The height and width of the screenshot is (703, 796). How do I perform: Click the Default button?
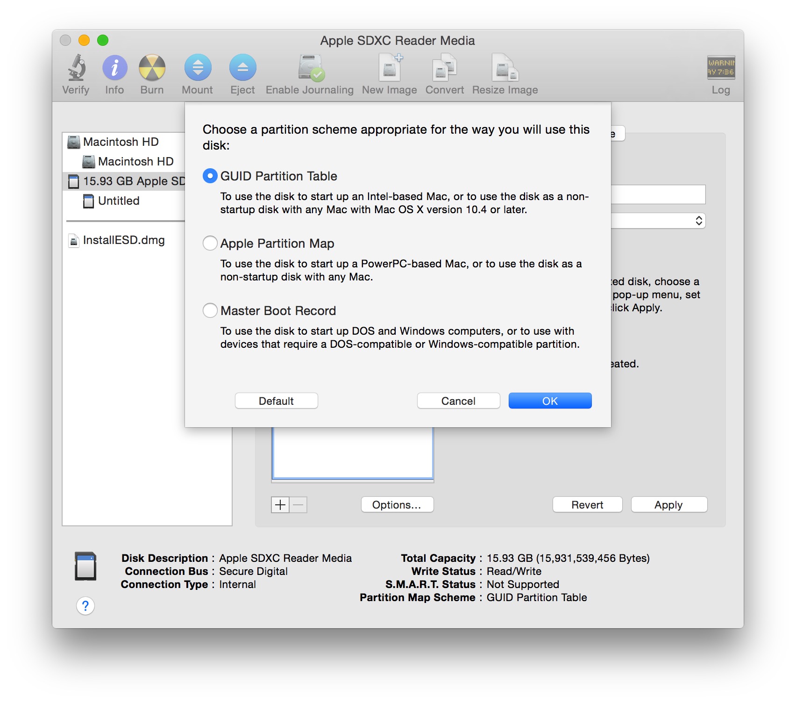coord(277,401)
